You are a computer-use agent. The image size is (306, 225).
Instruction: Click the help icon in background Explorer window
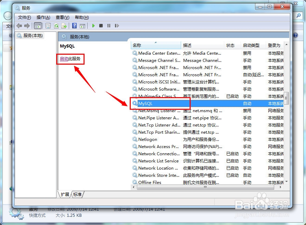pyautogui.click(x=295, y=35)
